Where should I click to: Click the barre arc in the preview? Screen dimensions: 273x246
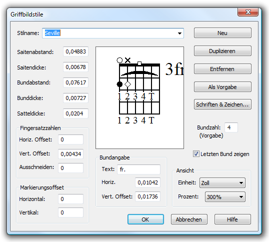[x=139, y=73]
